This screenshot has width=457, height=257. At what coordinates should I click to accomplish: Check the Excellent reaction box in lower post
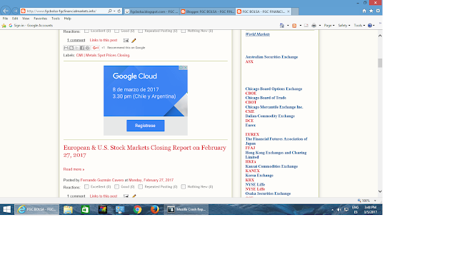86,186
